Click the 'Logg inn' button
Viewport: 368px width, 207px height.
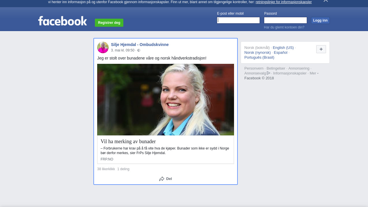coord(320,20)
